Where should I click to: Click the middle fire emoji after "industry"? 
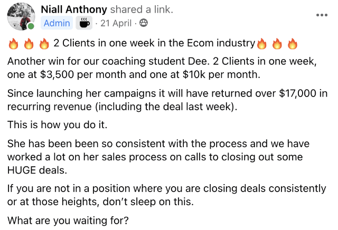[x=277, y=44]
